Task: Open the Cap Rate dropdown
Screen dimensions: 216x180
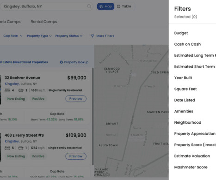Action: click(13, 36)
